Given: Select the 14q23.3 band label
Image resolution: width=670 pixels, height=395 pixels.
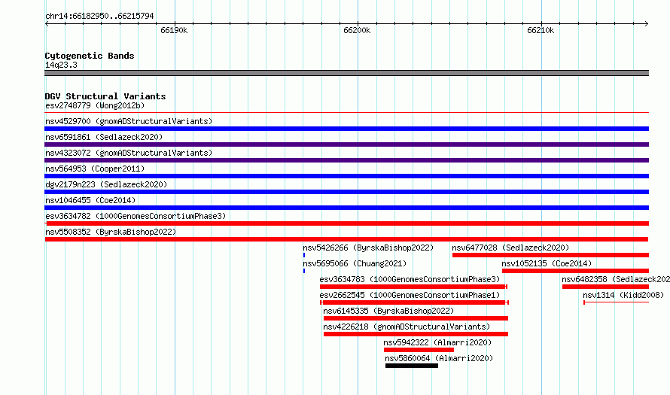Looking at the screenshot, I should [61, 65].
